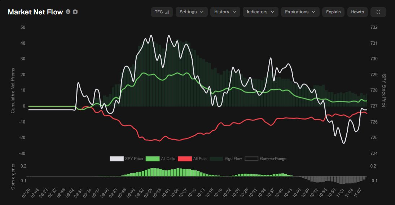395x205 pixels.
Task: Open the TFC signal bars button
Action: click(162, 12)
